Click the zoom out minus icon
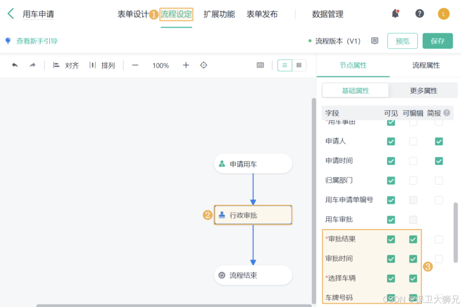The image size is (461, 307). [x=135, y=65]
